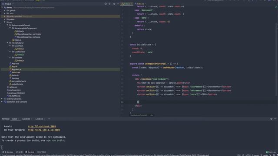Open Project panel settings gear
This screenshot has height=156, width=278.
tap(114, 4)
